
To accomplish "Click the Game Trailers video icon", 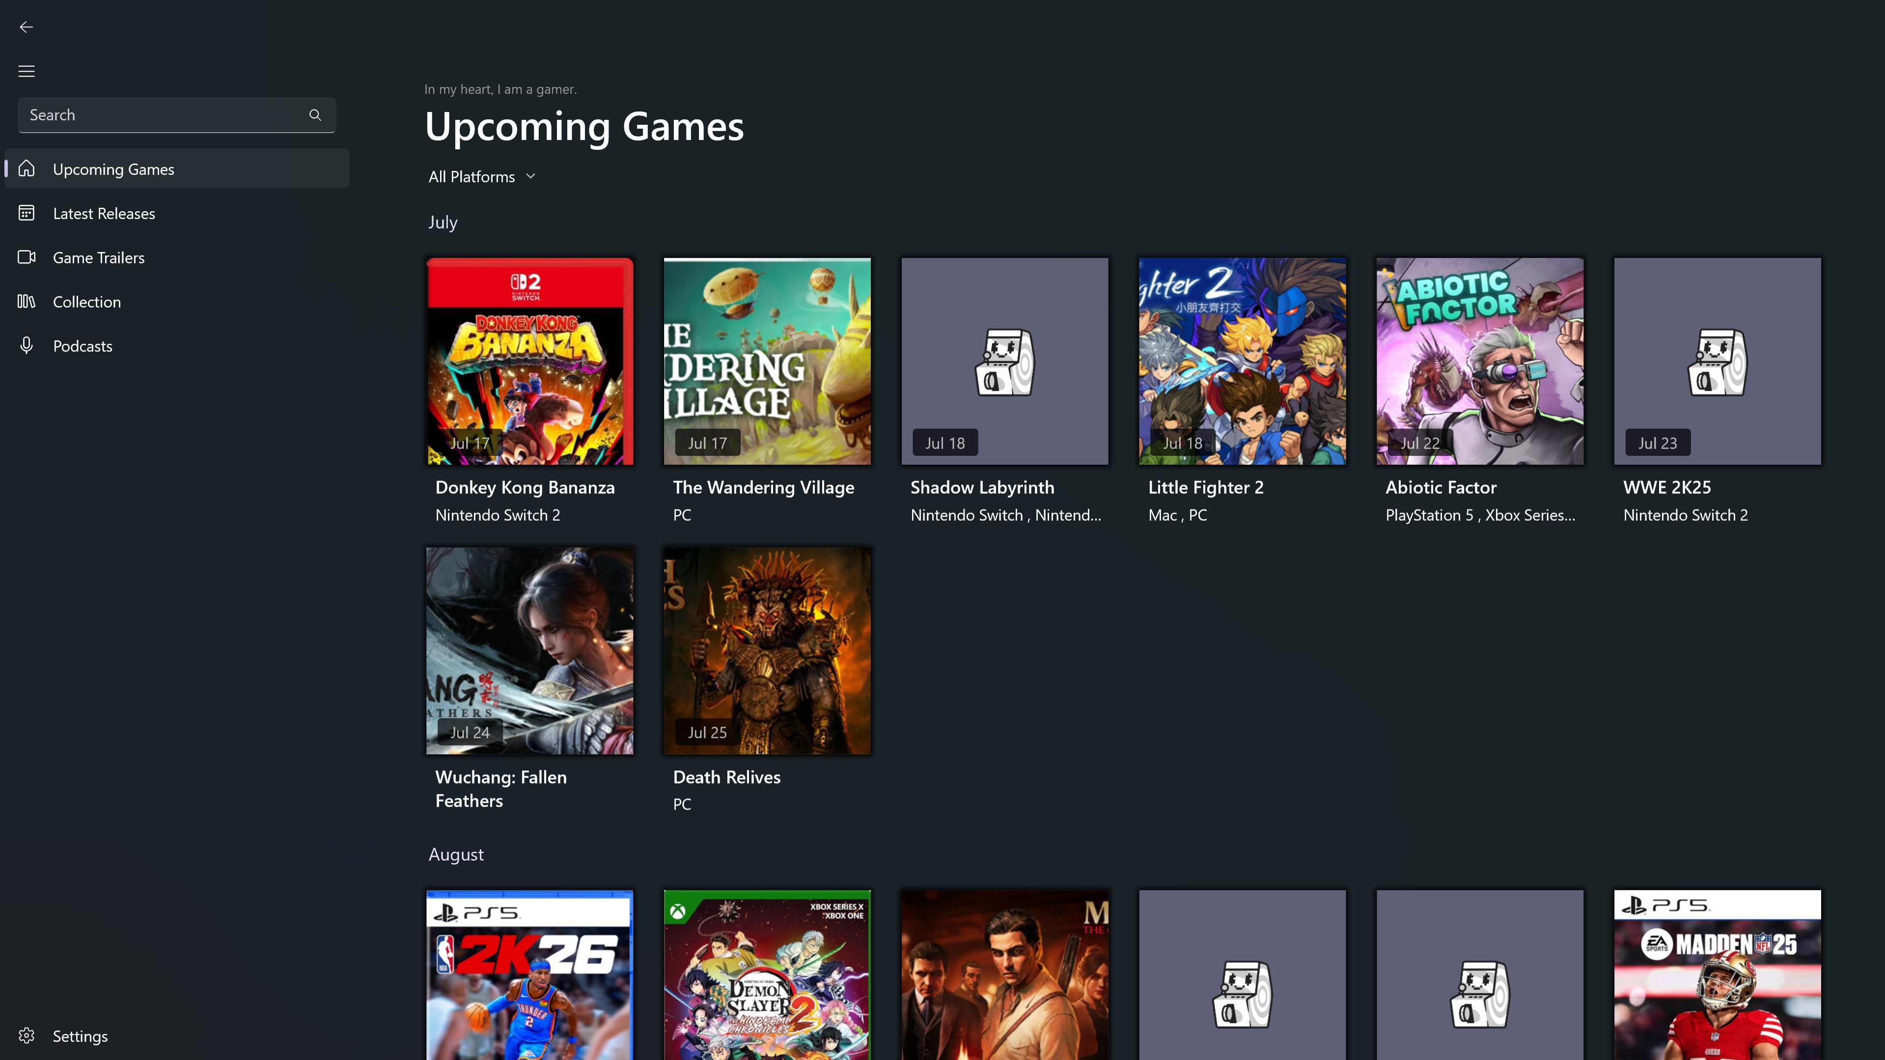I will click(x=27, y=257).
